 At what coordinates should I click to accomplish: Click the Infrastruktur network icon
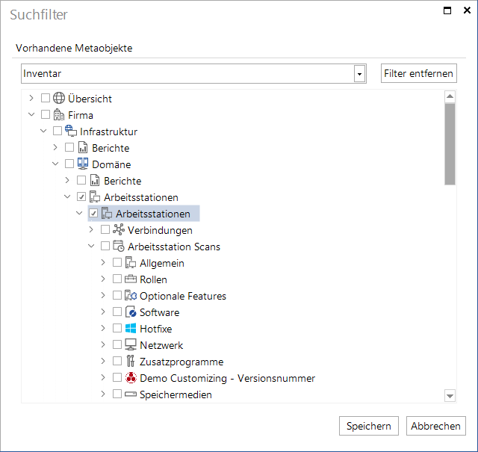[x=71, y=131]
